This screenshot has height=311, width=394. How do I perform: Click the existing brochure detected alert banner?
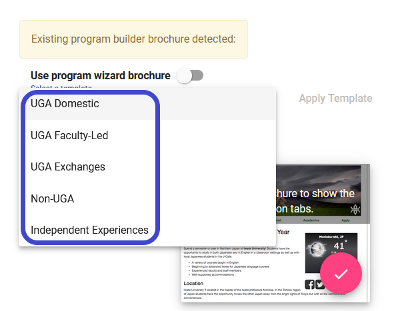pyautogui.click(x=134, y=39)
